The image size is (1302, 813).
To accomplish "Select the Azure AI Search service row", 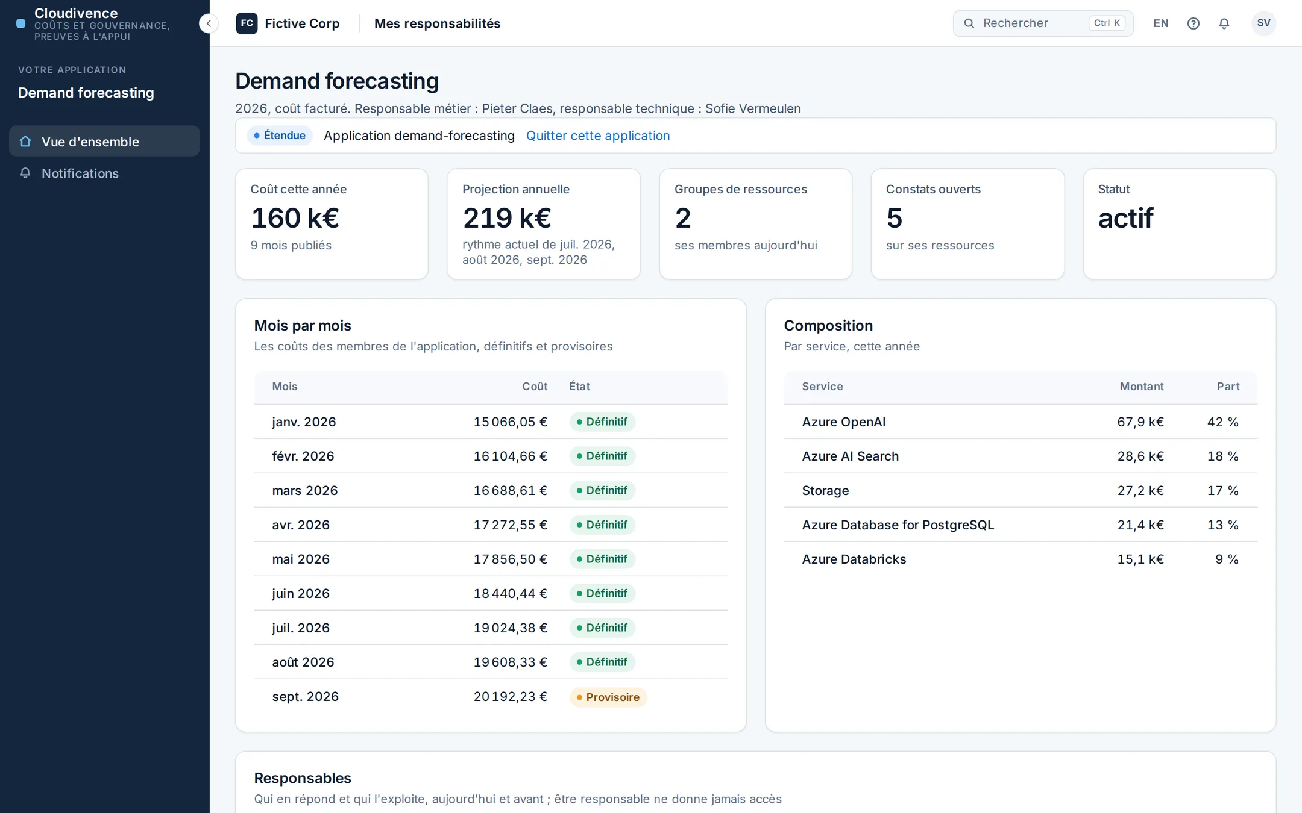I will point(1020,456).
